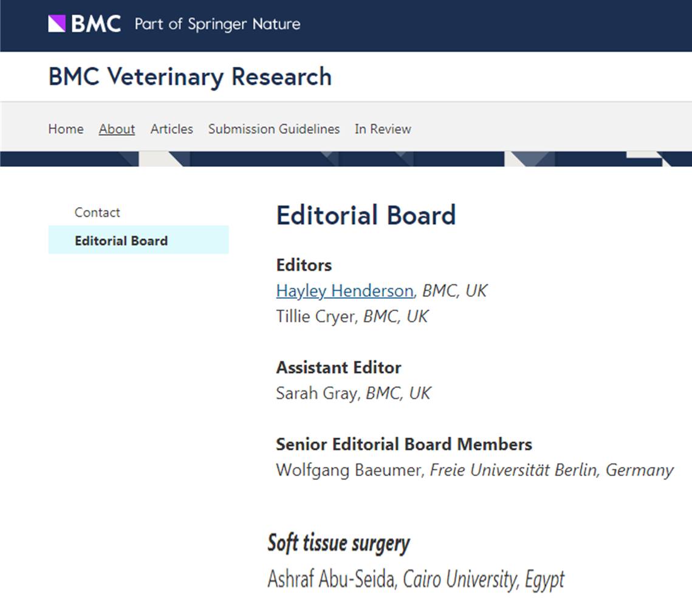
Task: Open the About menu item
Action: 117,129
